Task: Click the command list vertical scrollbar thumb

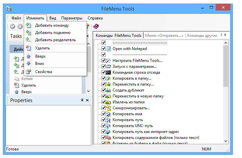Action: [226, 66]
